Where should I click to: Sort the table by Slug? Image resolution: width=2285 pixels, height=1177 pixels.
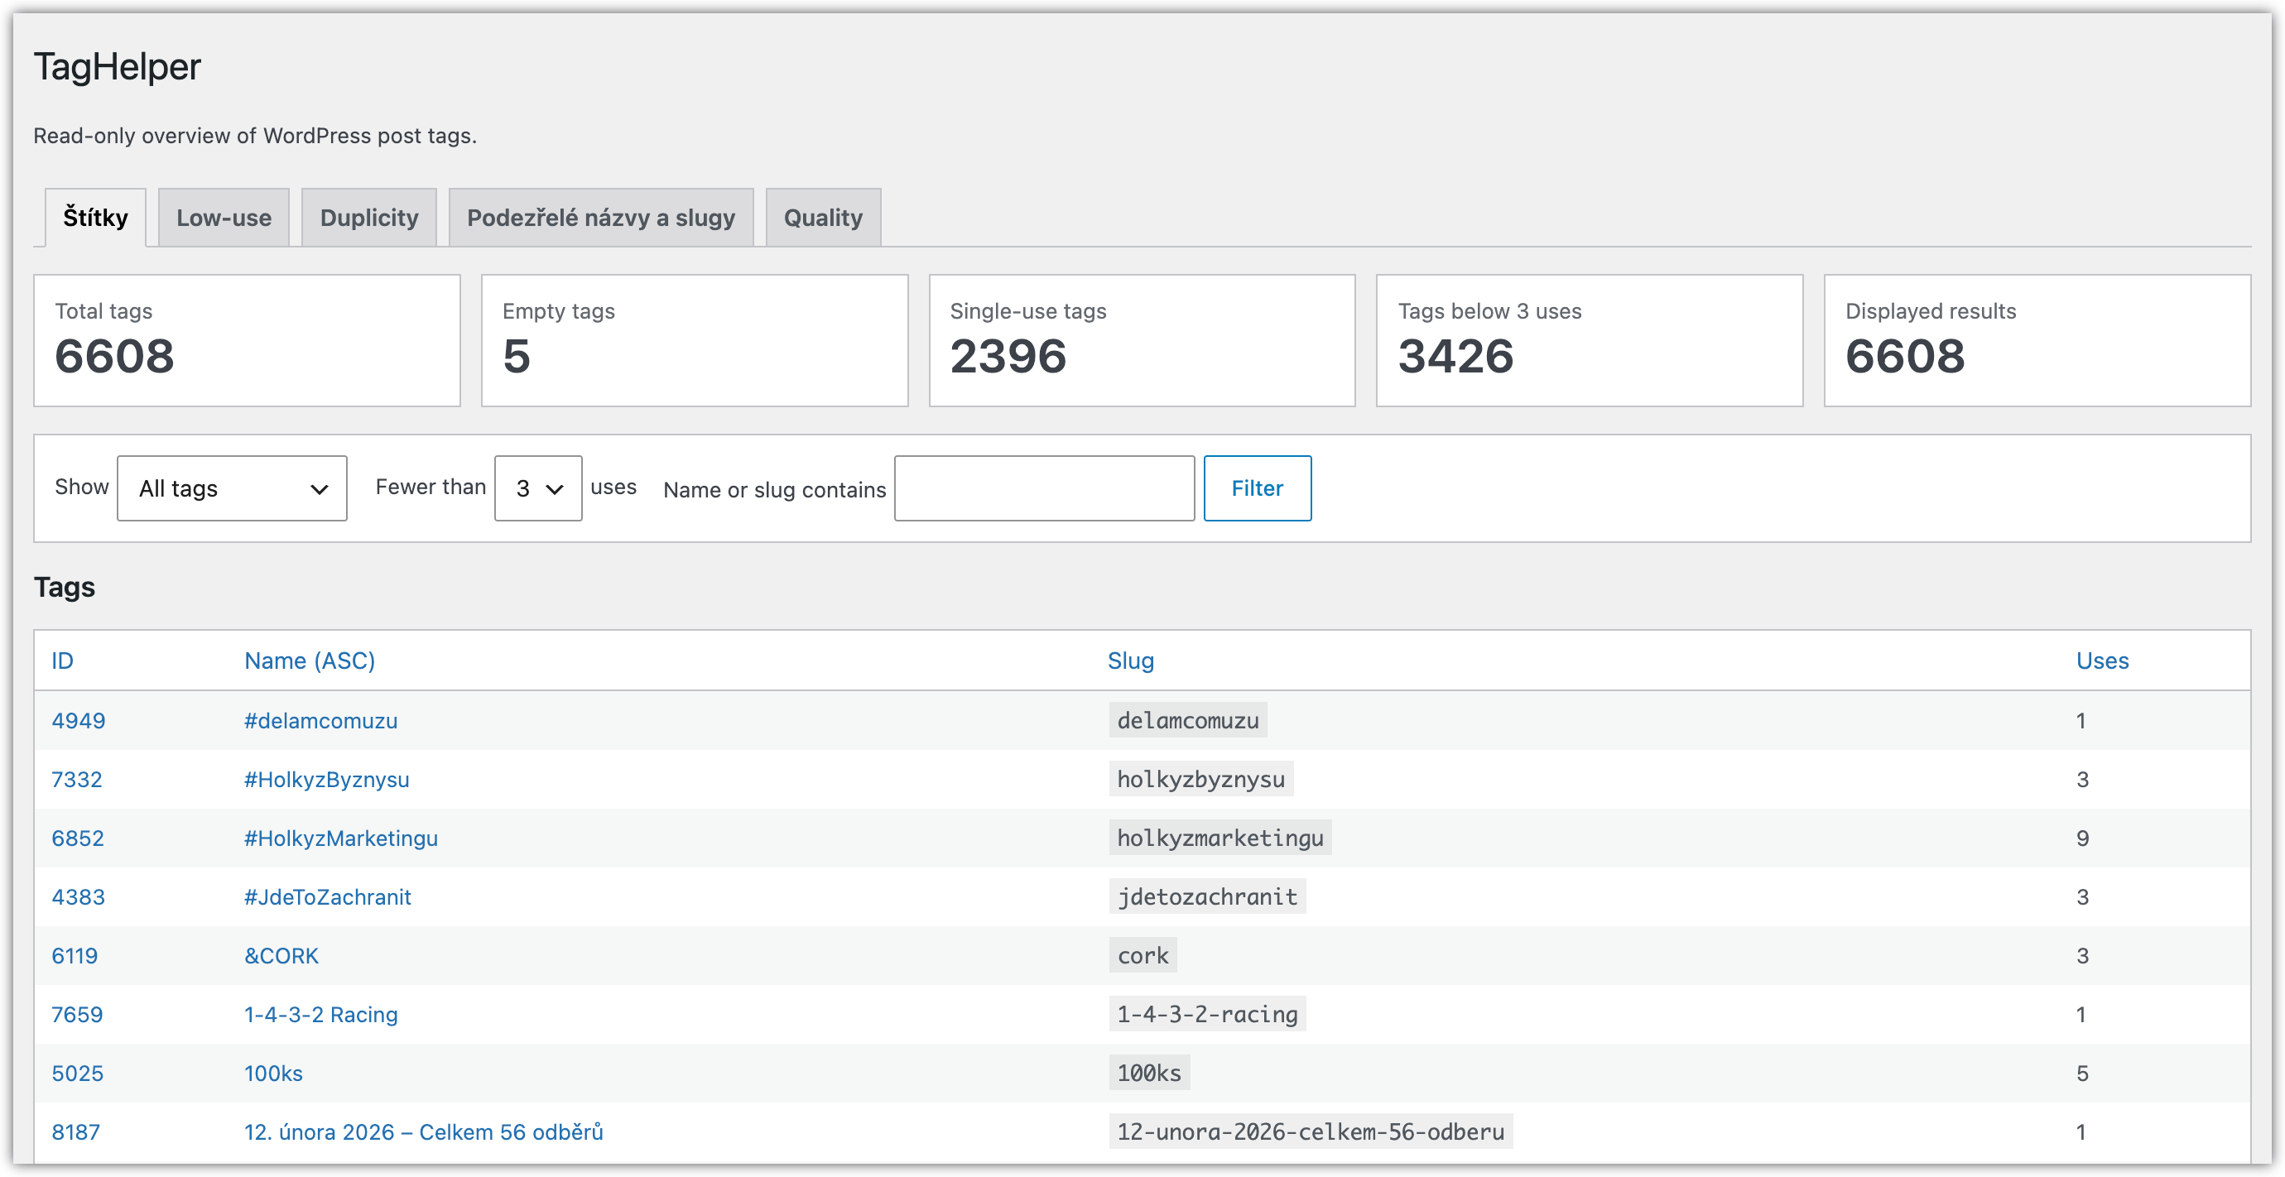(x=1130, y=661)
